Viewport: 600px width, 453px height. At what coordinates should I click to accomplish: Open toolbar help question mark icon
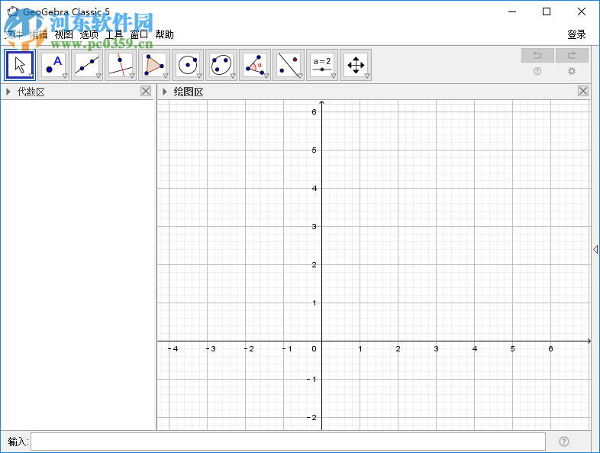click(537, 71)
